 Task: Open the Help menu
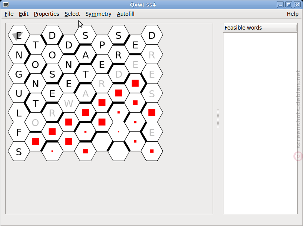click(x=292, y=14)
